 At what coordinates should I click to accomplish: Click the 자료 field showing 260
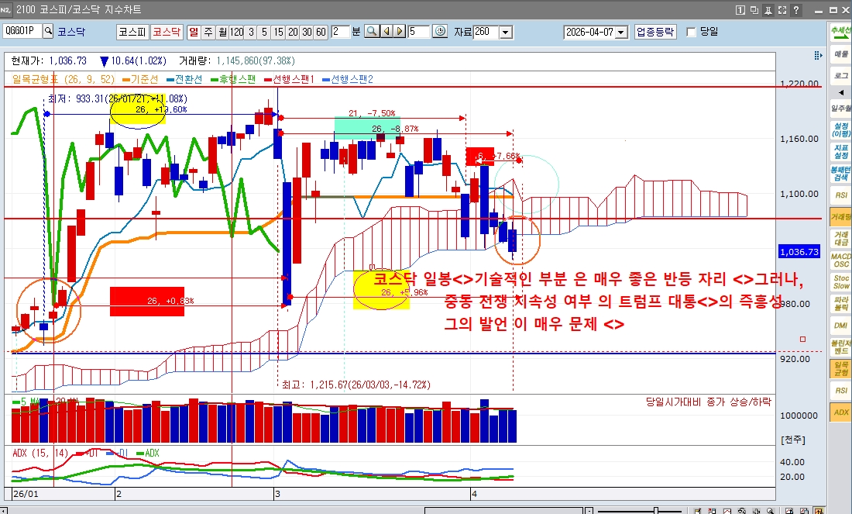486,32
